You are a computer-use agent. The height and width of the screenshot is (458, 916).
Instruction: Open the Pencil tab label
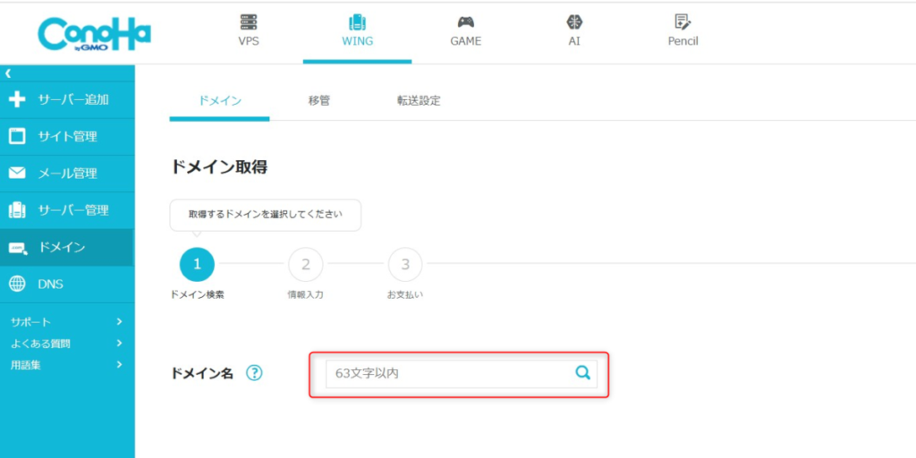click(x=683, y=41)
